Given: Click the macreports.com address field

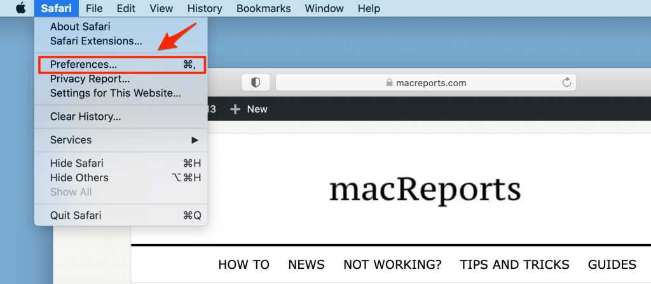Looking at the screenshot, I should point(426,83).
